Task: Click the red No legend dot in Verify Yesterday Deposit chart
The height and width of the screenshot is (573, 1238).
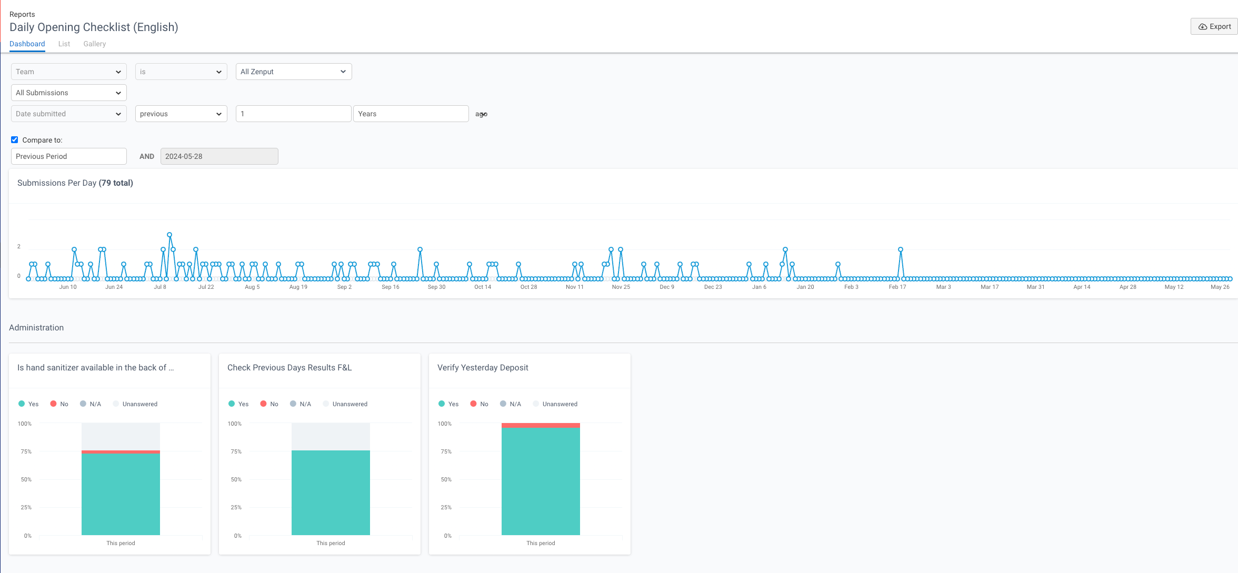Action: pyautogui.click(x=473, y=404)
